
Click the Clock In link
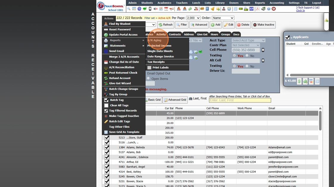click(300, 10)
